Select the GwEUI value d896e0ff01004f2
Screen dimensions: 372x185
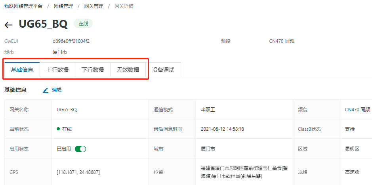(x=71, y=41)
